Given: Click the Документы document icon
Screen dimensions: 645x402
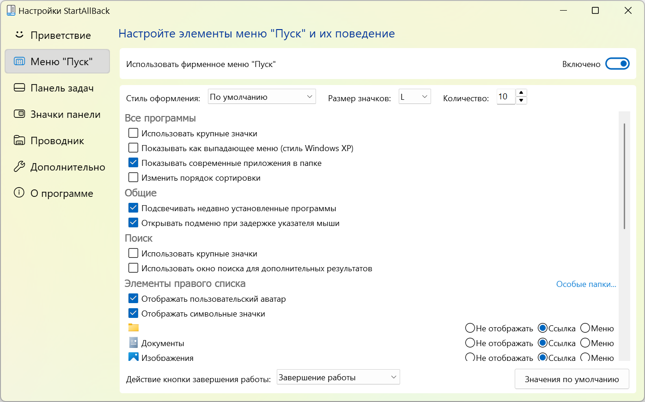Looking at the screenshot, I should 134,342.
